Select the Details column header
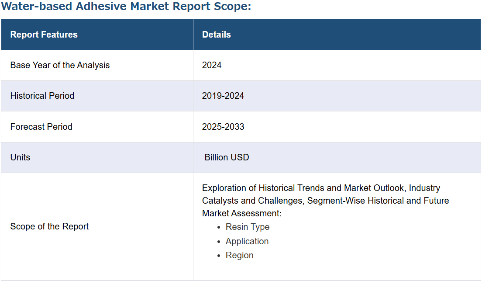The width and height of the screenshot is (482, 281). tap(216, 35)
